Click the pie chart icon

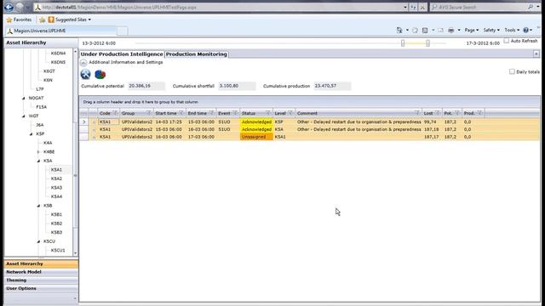[100, 74]
